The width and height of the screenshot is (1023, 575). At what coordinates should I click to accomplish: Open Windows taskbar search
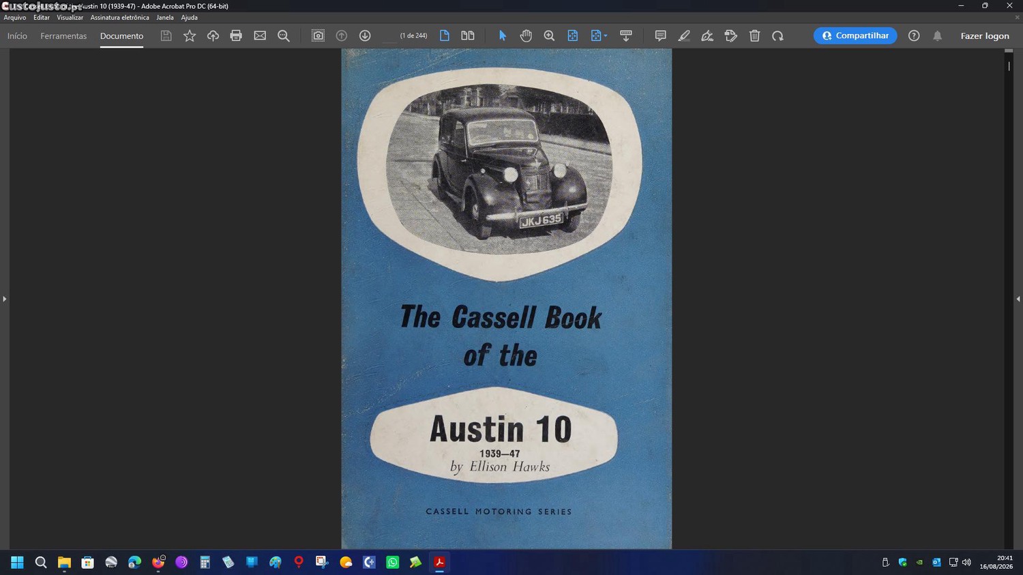(x=41, y=562)
